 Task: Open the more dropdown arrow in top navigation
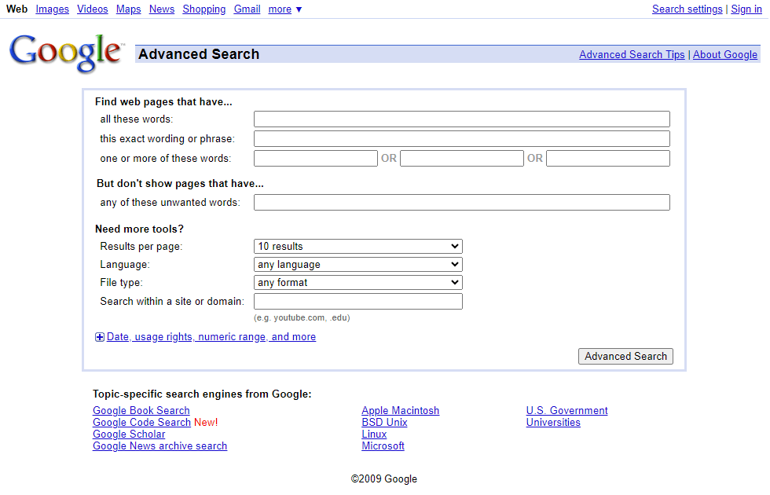click(299, 9)
